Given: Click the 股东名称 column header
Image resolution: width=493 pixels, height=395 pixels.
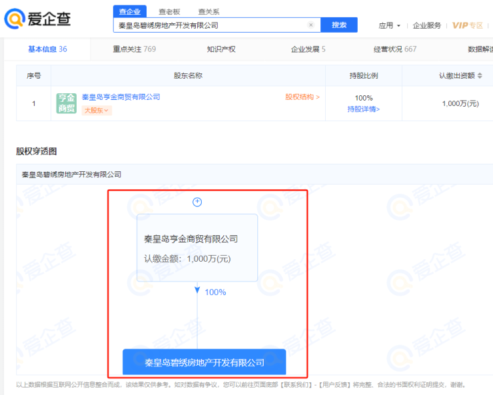Looking at the screenshot, I should click(188, 76).
